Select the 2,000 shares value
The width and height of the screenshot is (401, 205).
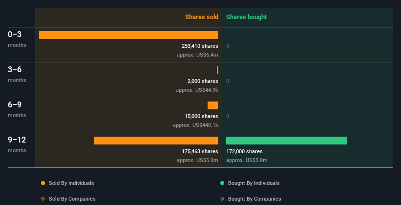(203, 81)
